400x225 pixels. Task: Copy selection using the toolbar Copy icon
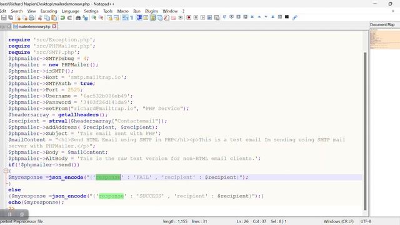point(47,17)
